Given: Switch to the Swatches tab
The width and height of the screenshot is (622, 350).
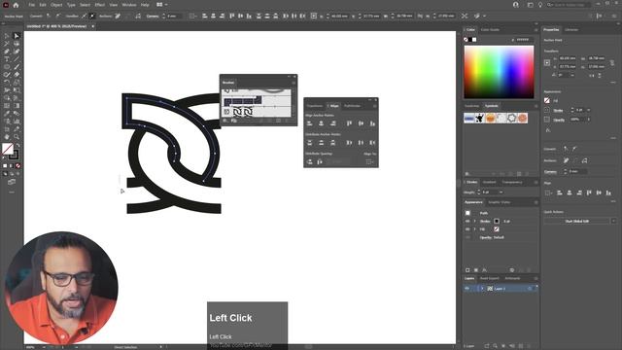Looking at the screenshot, I should click(471, 106).
